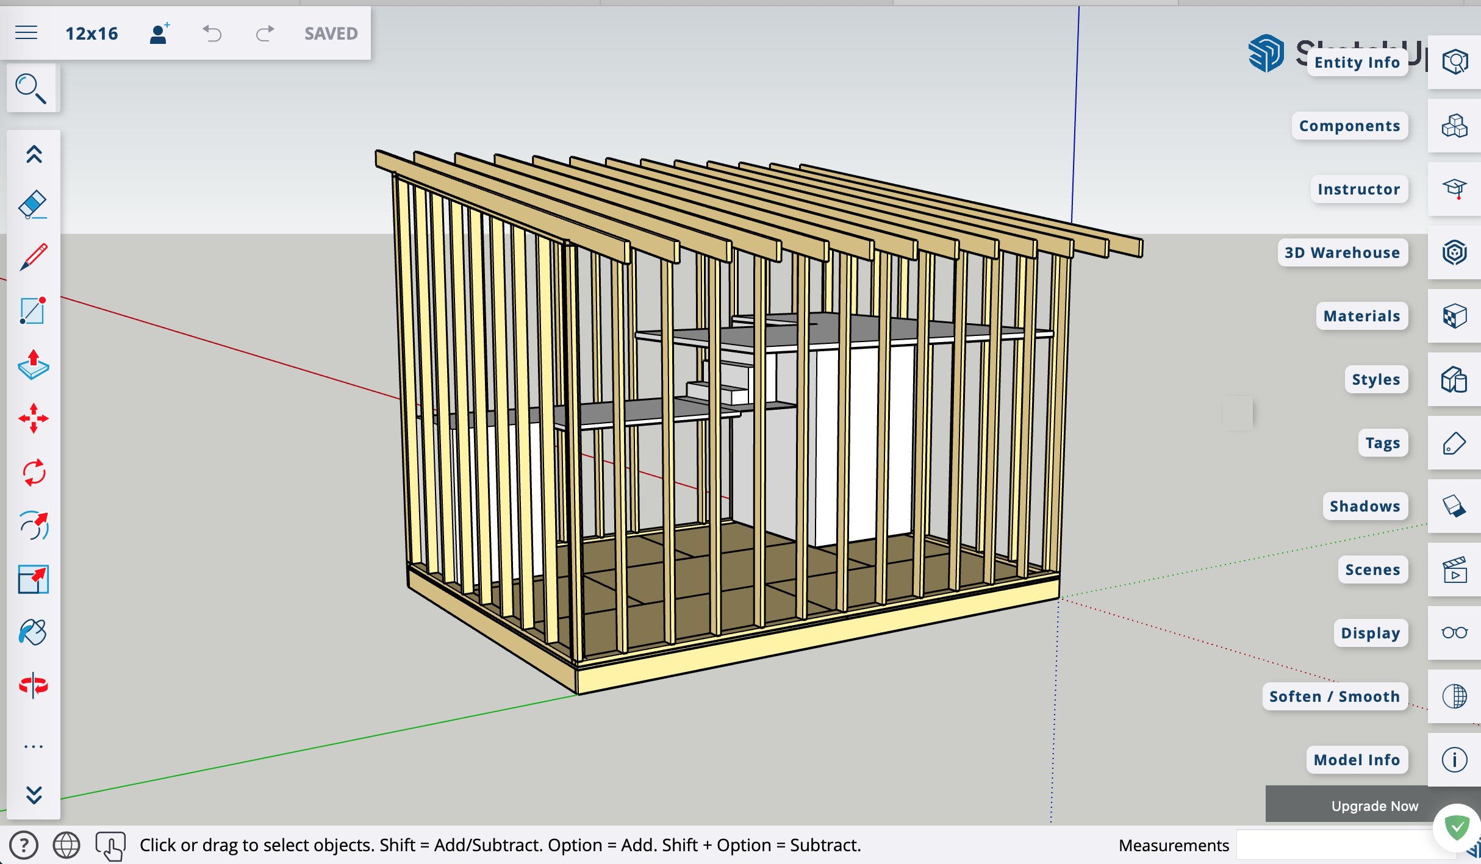Open the Materials panel icon
This screenshot has width=1481, height=864.
click(x=1454, y=316)
